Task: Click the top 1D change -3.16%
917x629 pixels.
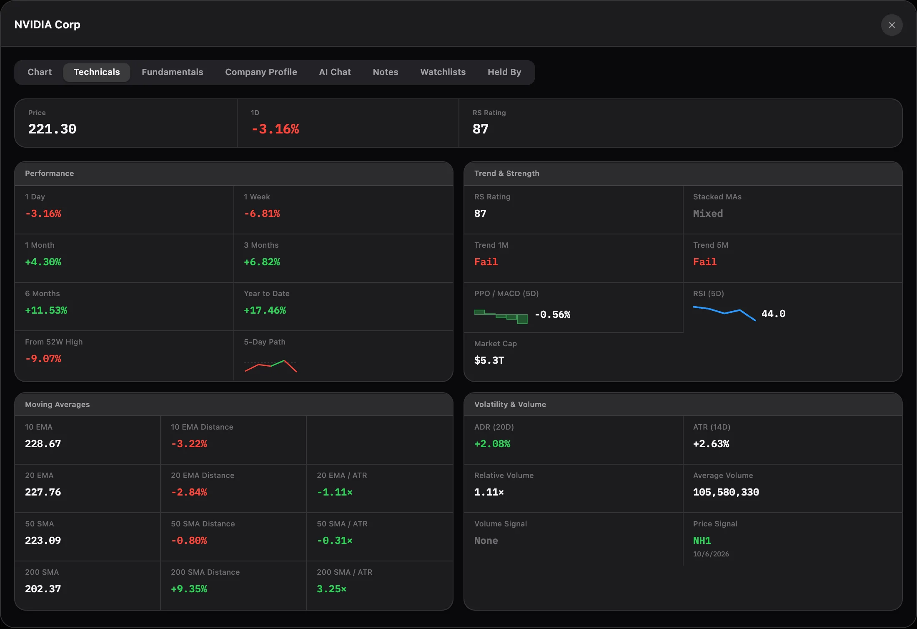Action: coord(275,129)
